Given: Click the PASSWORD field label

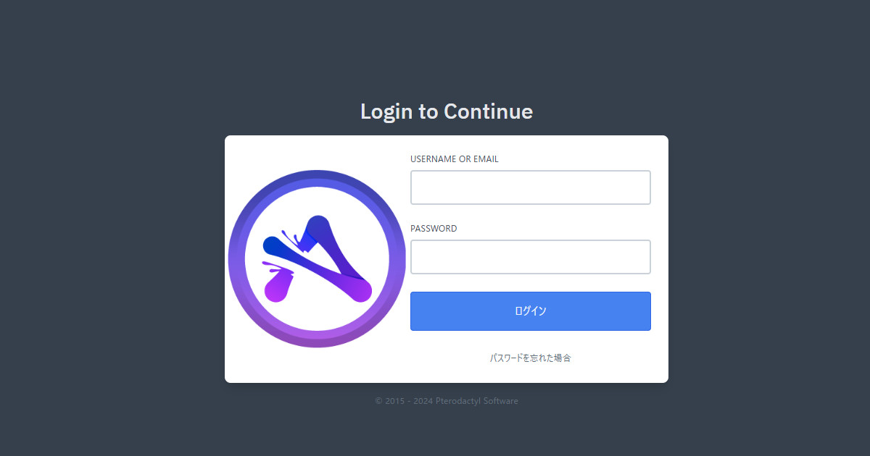Looking at the screenshot, I should pyautogui.click(x=434, y=229).
